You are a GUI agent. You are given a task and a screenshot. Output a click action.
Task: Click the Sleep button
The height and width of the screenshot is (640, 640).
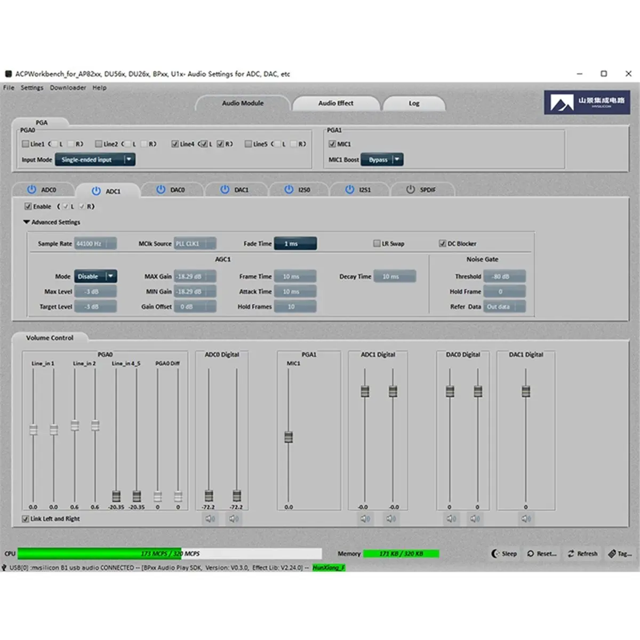pyautogui.click(x=504, y=554)
